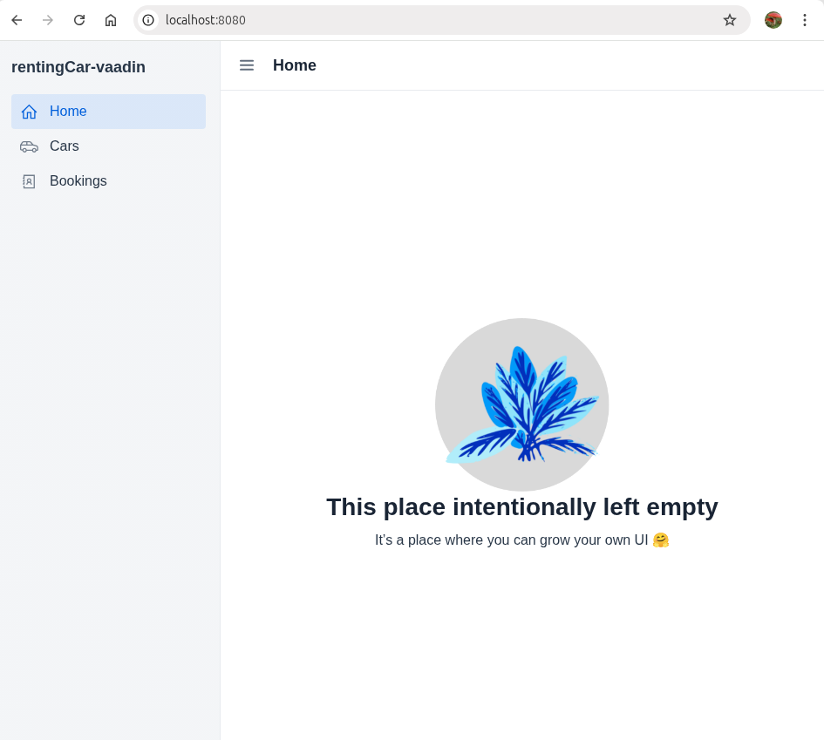
Task: Open the browser profile avatar
Action: point(773,20)
